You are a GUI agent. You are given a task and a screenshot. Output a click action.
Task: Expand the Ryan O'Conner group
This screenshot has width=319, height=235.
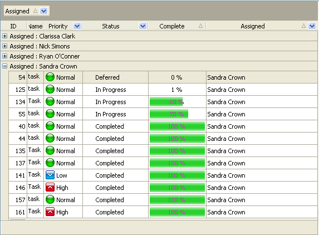[4, 56]
